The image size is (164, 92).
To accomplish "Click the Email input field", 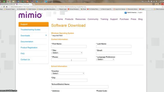I will point(114,53).
